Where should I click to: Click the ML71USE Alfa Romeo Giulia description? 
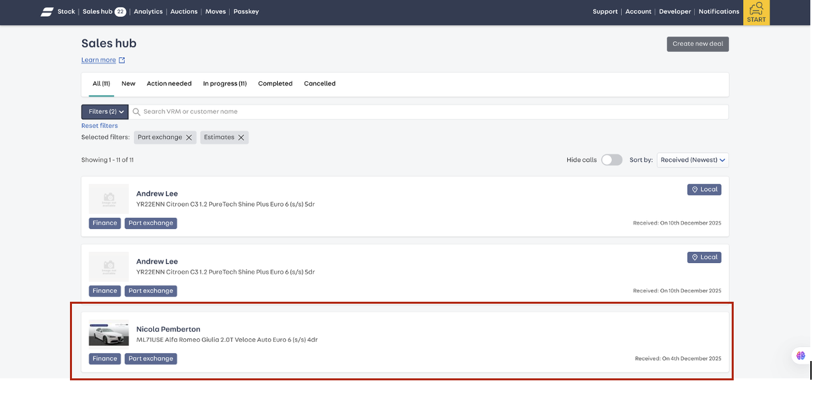pos(227,340)
